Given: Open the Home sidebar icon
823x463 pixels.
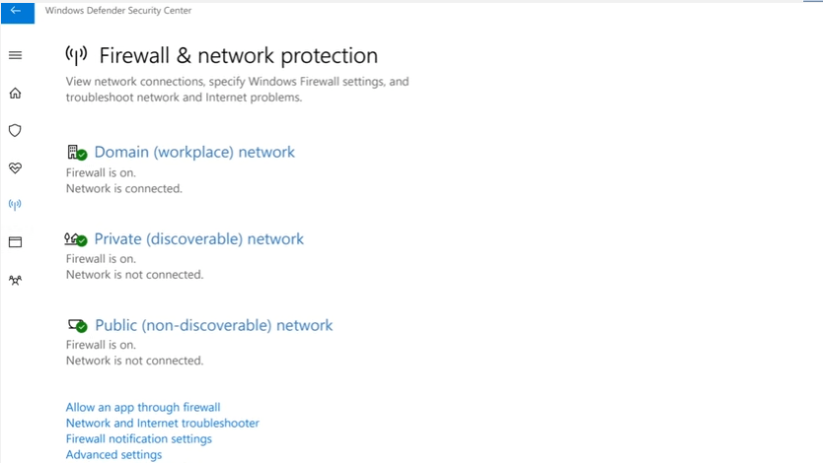Looking at the screenshot, I should coord(15,94).
